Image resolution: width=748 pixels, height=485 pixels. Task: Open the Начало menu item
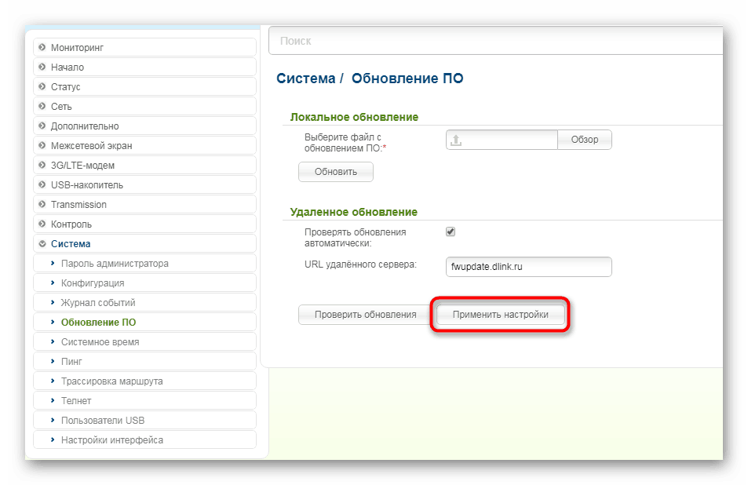pos(144,67)
